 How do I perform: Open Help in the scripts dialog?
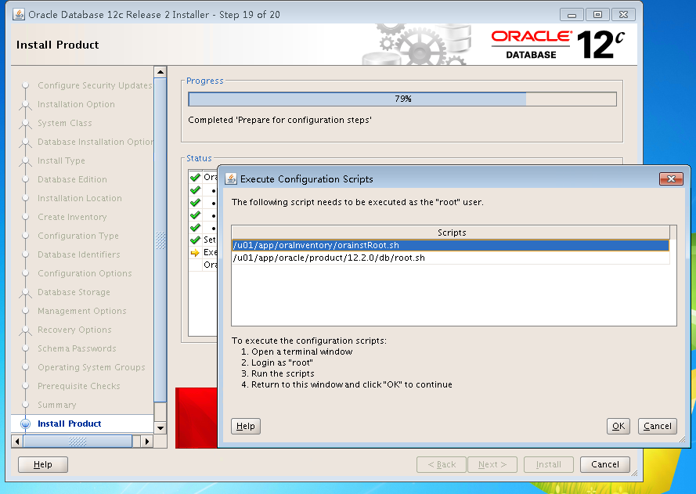246,426
